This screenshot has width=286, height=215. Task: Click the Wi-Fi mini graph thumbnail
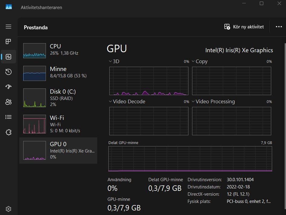[34, 124]
